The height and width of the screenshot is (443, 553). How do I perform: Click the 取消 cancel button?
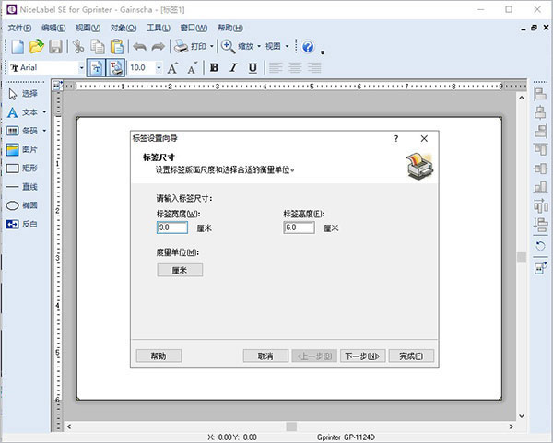click(265, 356)
